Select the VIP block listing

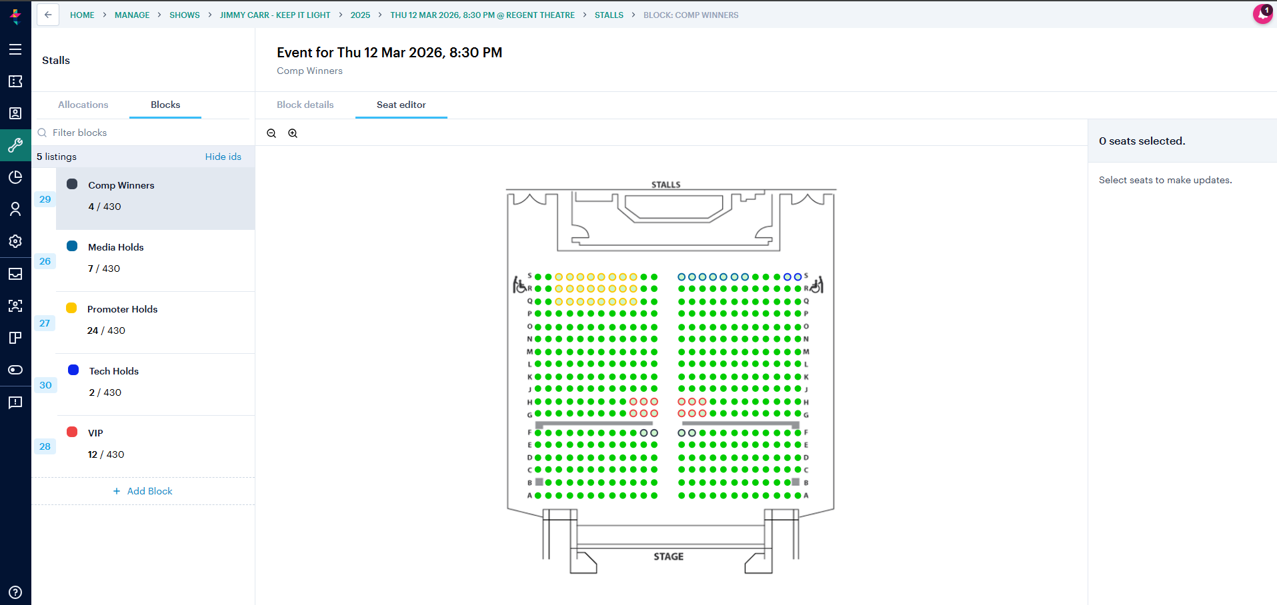coord(155,446)
